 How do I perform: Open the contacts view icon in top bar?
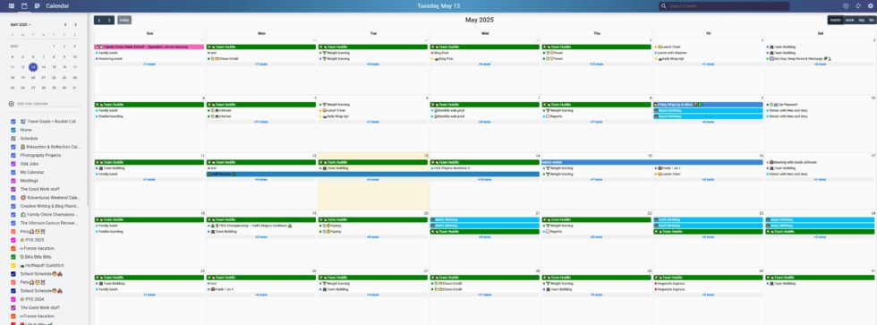pyautogui.click(x=11, y=5)
